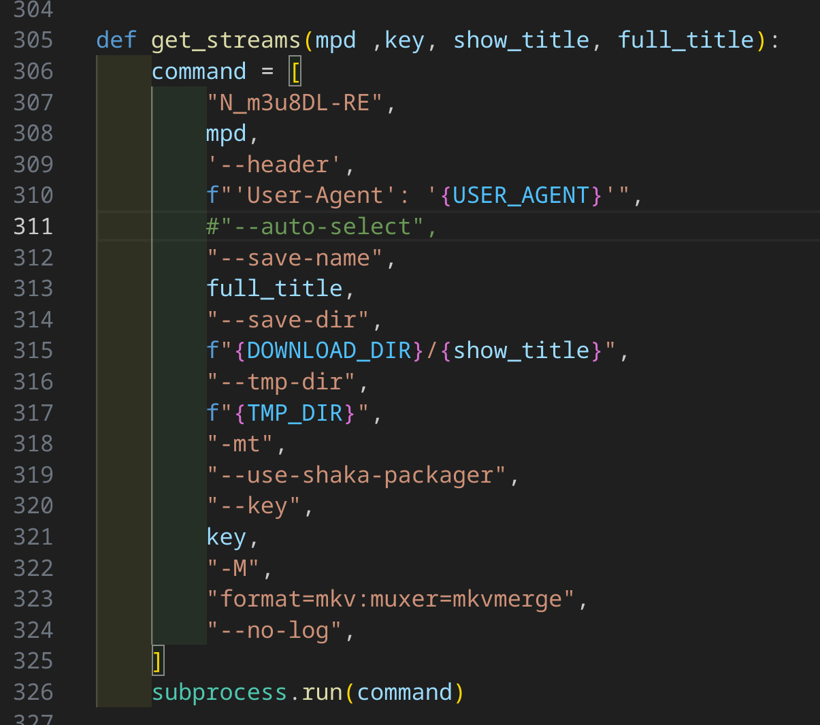Click the get_streams function name

[x=226, y=40]
